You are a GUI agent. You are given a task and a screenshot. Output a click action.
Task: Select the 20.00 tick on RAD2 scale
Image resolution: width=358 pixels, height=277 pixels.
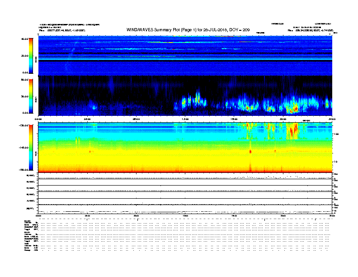(x=24, y=56)
